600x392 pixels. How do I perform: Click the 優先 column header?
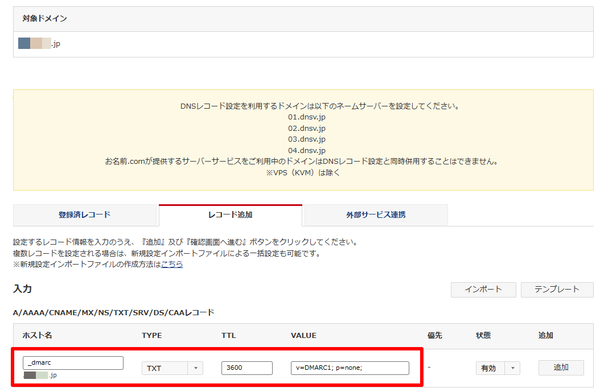click(x=434, y=336)
